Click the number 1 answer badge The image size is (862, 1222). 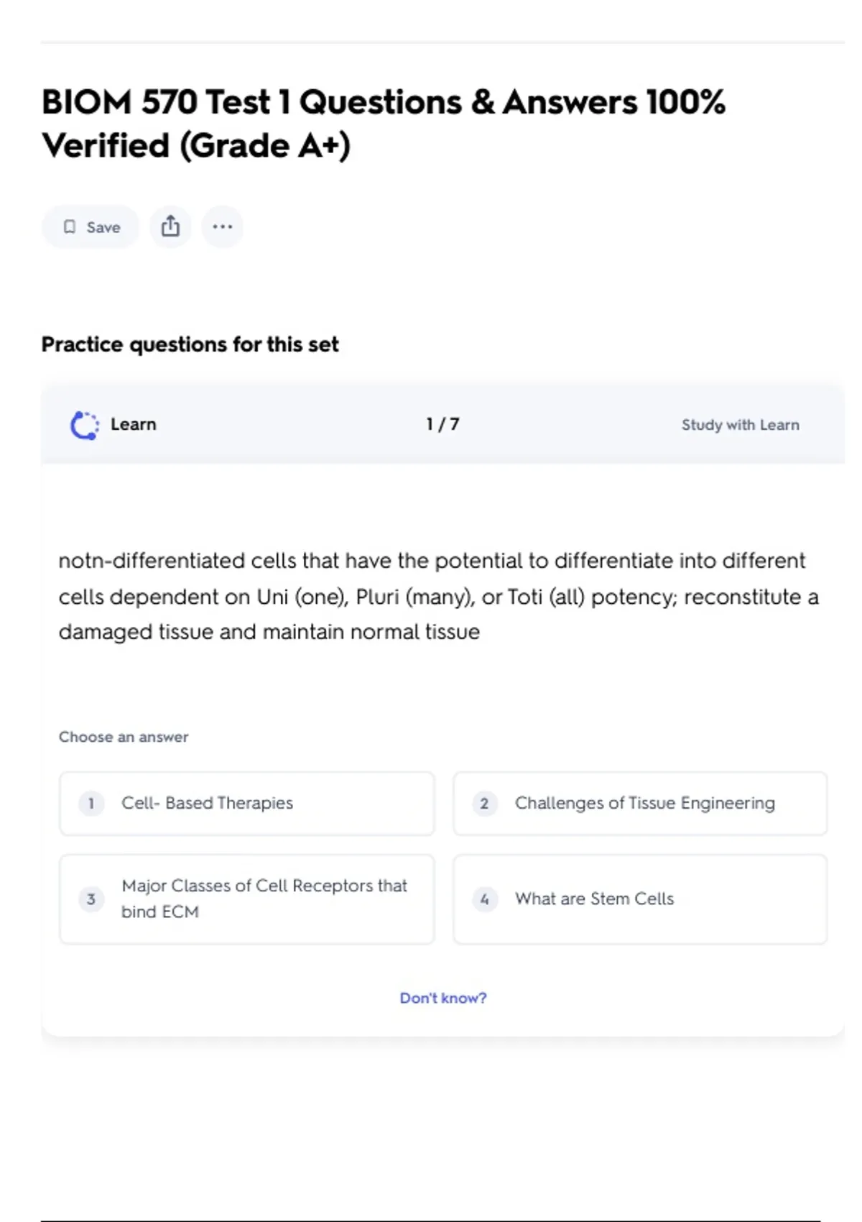91,803
